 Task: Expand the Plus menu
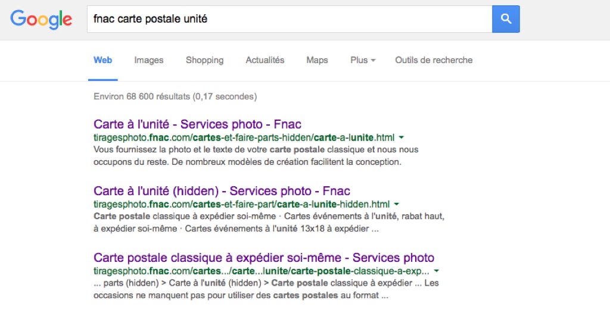[x=363, y=60]
